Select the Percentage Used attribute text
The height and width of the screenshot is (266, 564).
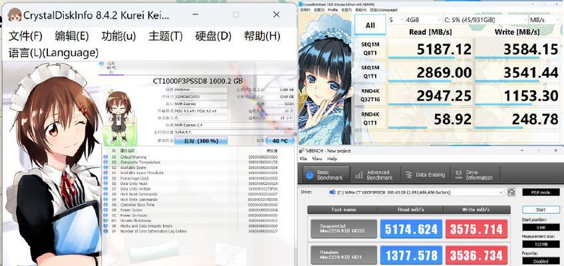pyautogui.click(x=134, y=178)
